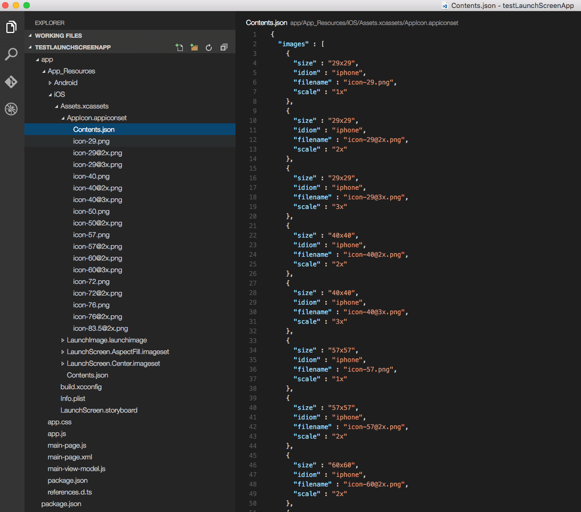Select LaunchScreen.storyboard in explorer
The image size is (581, 512).
[99, 410]
